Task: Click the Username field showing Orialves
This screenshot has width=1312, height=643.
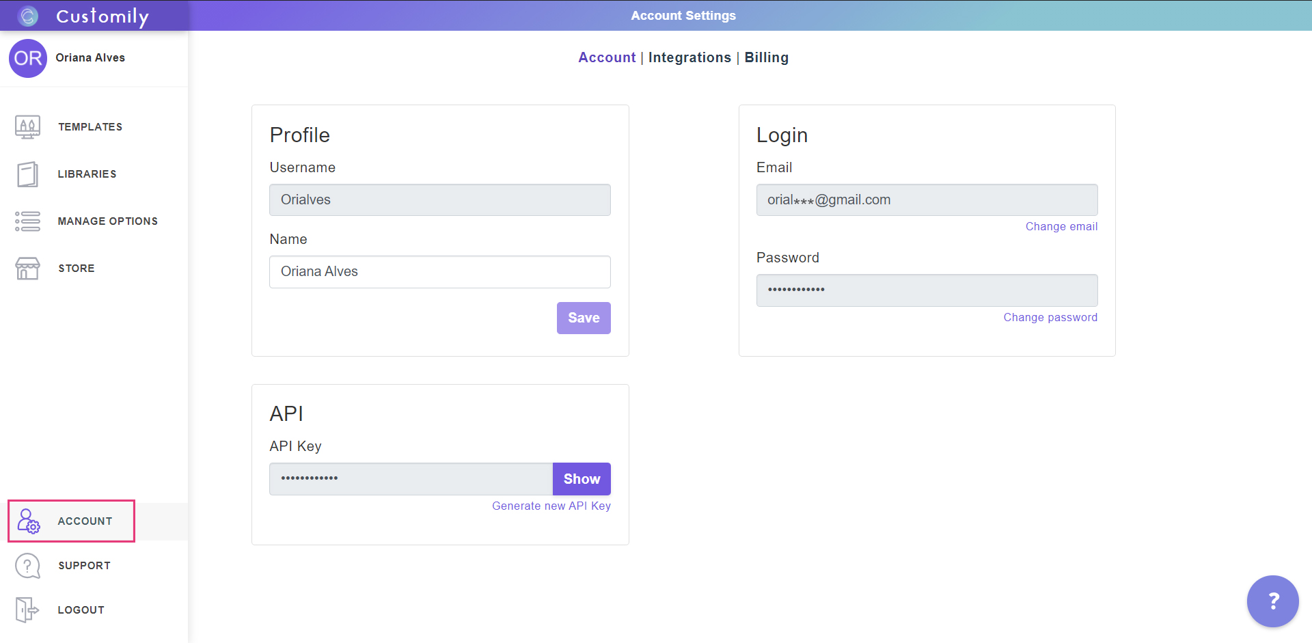Action: tap(440, 200)
